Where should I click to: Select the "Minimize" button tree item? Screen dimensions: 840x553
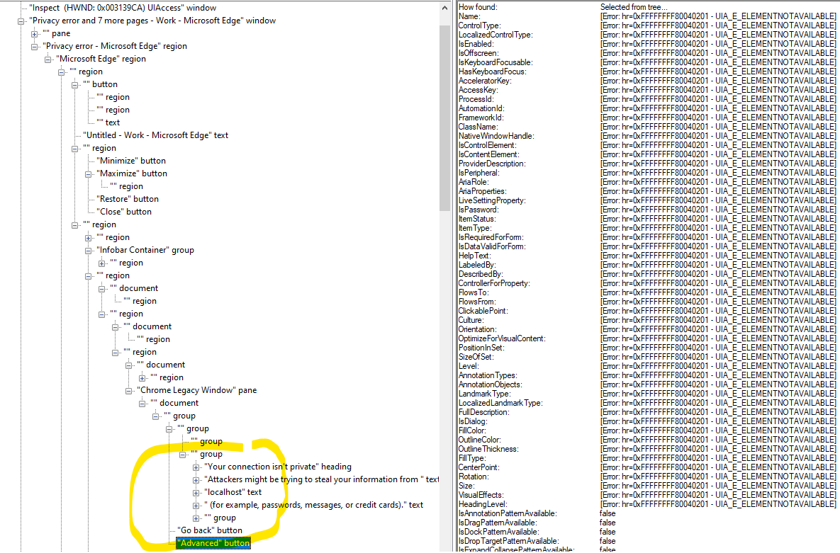pos(130,161)
